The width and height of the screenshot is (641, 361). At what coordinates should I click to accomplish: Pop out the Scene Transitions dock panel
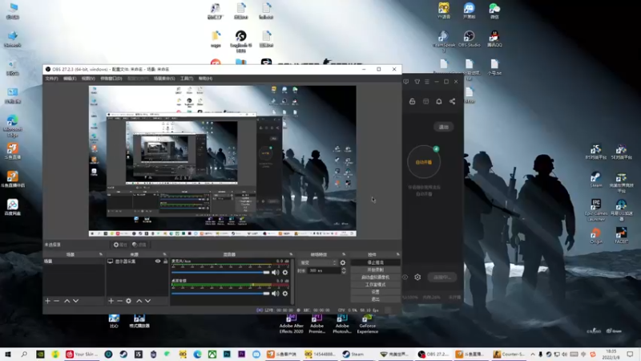click(344, 254)
